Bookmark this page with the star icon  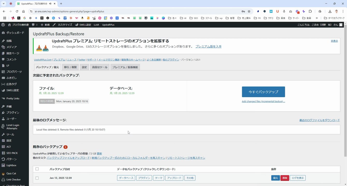(x=249, y=11)
